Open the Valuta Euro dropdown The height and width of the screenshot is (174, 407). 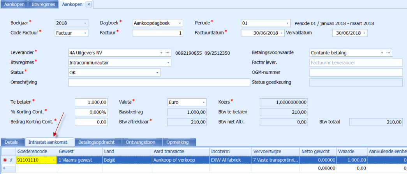pos(203,102)
